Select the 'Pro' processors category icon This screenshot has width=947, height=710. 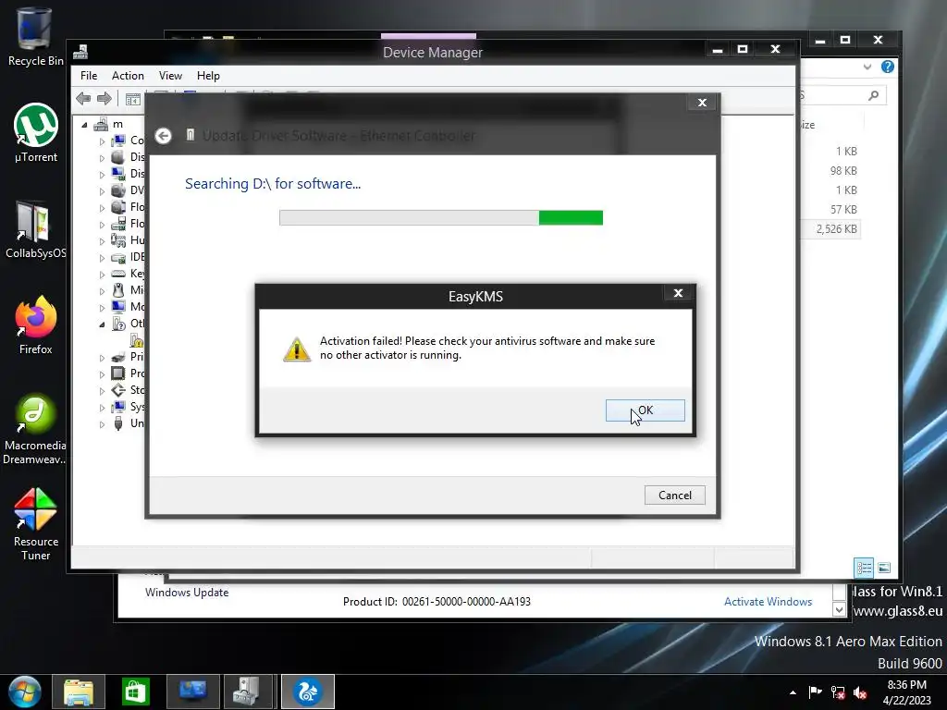tap(118, 373)
